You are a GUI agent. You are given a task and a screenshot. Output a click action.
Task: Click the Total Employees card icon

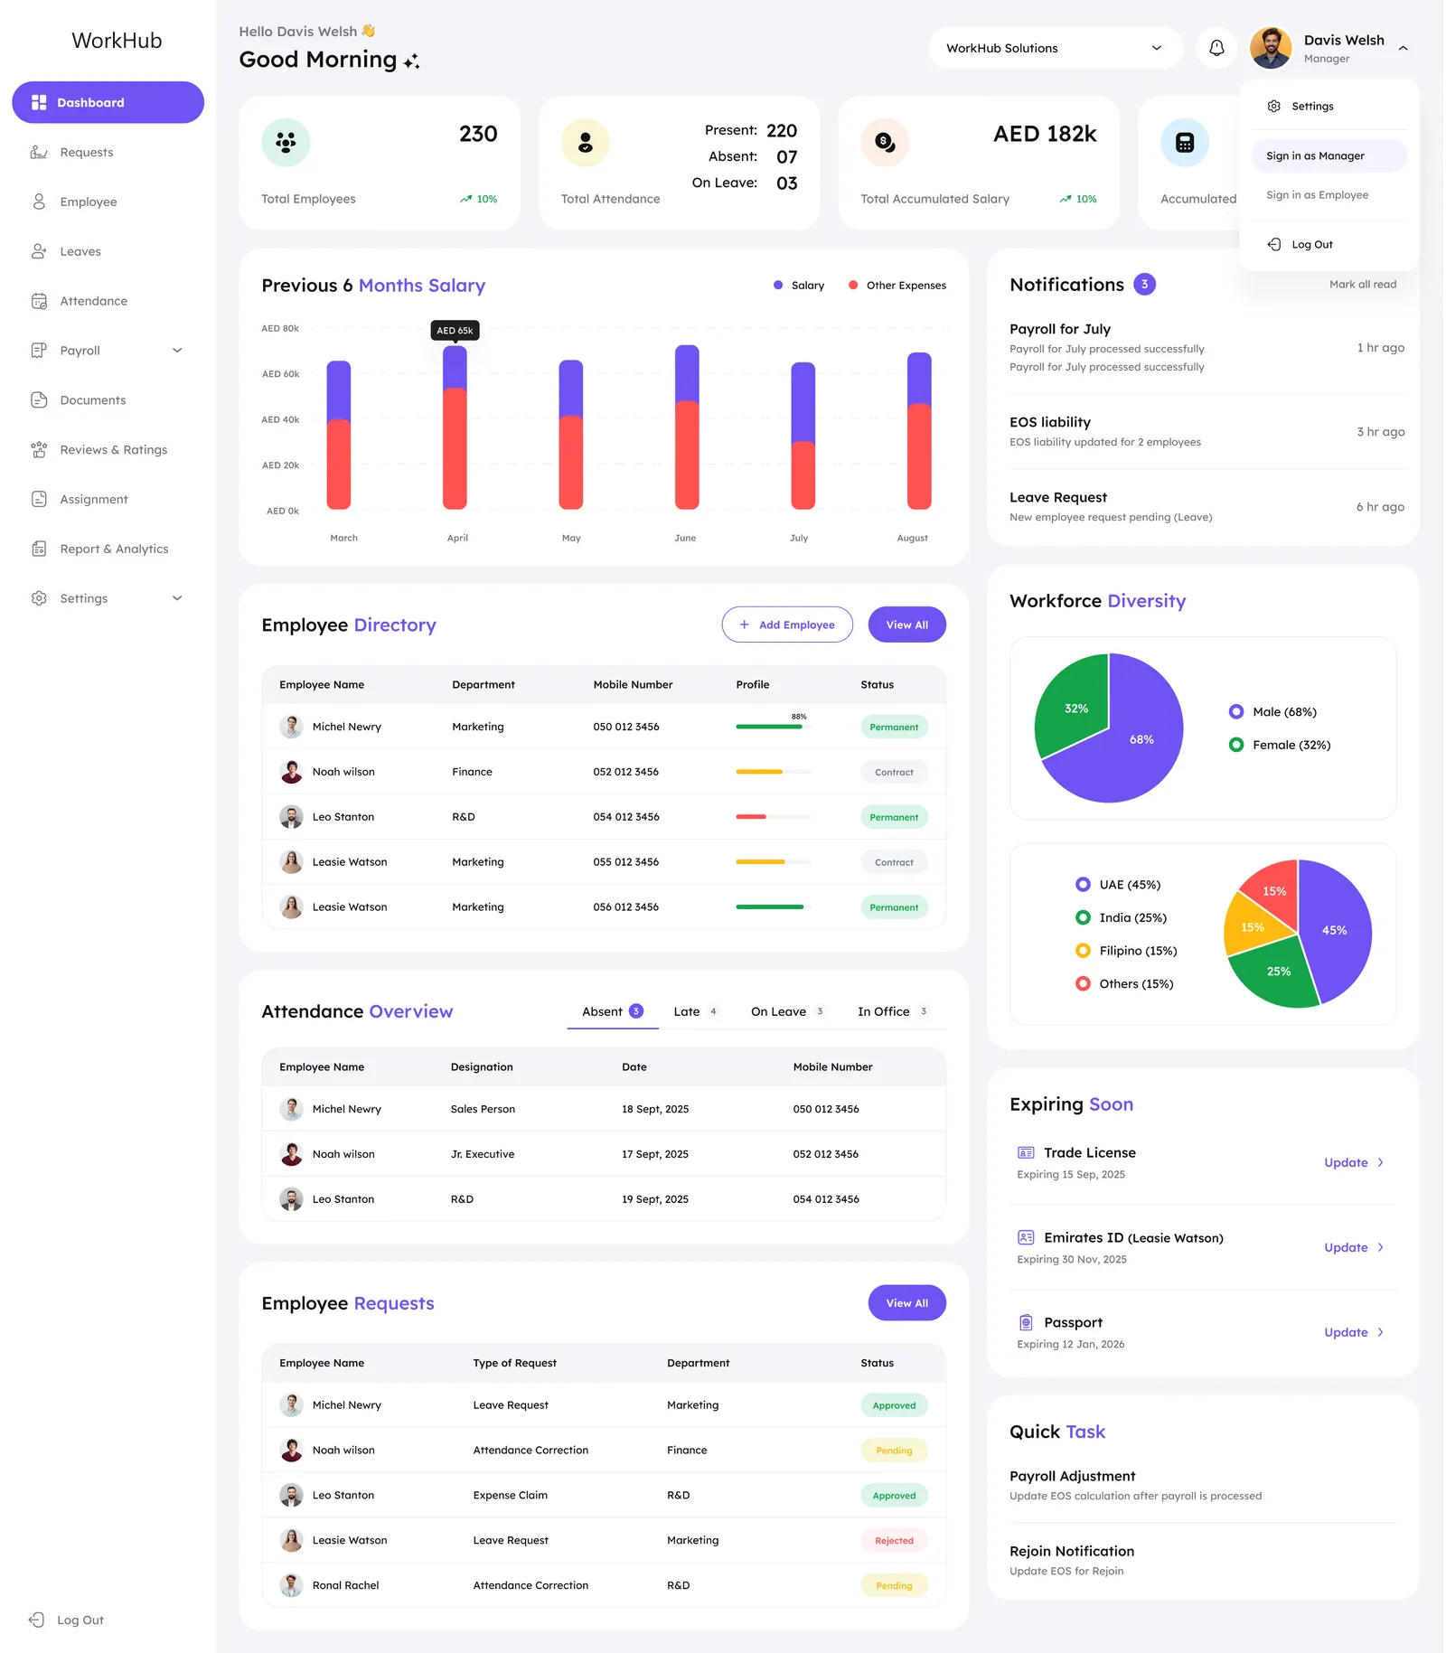coord(286,142)
